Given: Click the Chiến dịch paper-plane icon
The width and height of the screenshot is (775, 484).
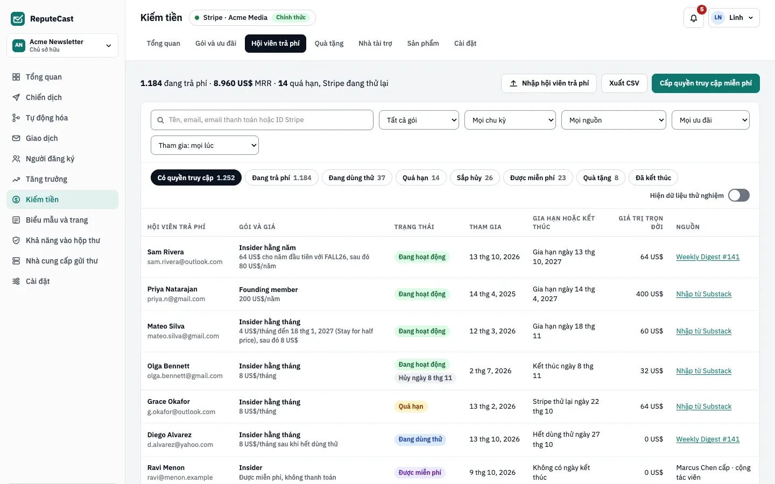Looking at the screenshot, I should (x=16, y=97).
